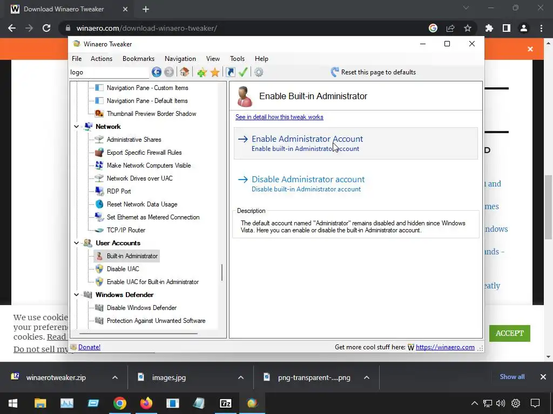Expand images.jpg download options chevron
Image resolution: width=553 pixels, height=414 pixels.
(x=241, y=377)
